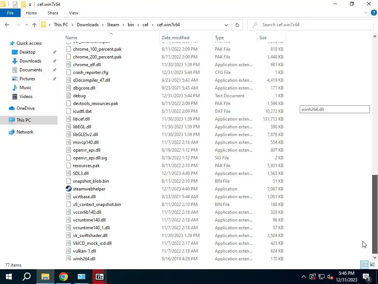Select Desktop in navigation pane

pos(27,52)
